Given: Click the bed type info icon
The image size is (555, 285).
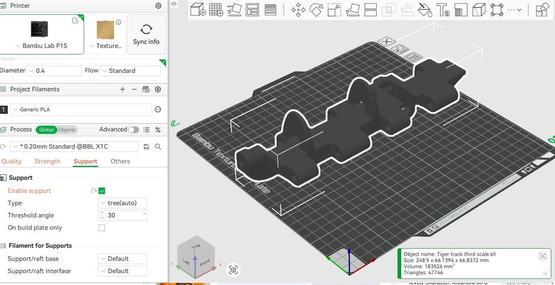Looking at the screenshot, I should click(x=118, y=22).
